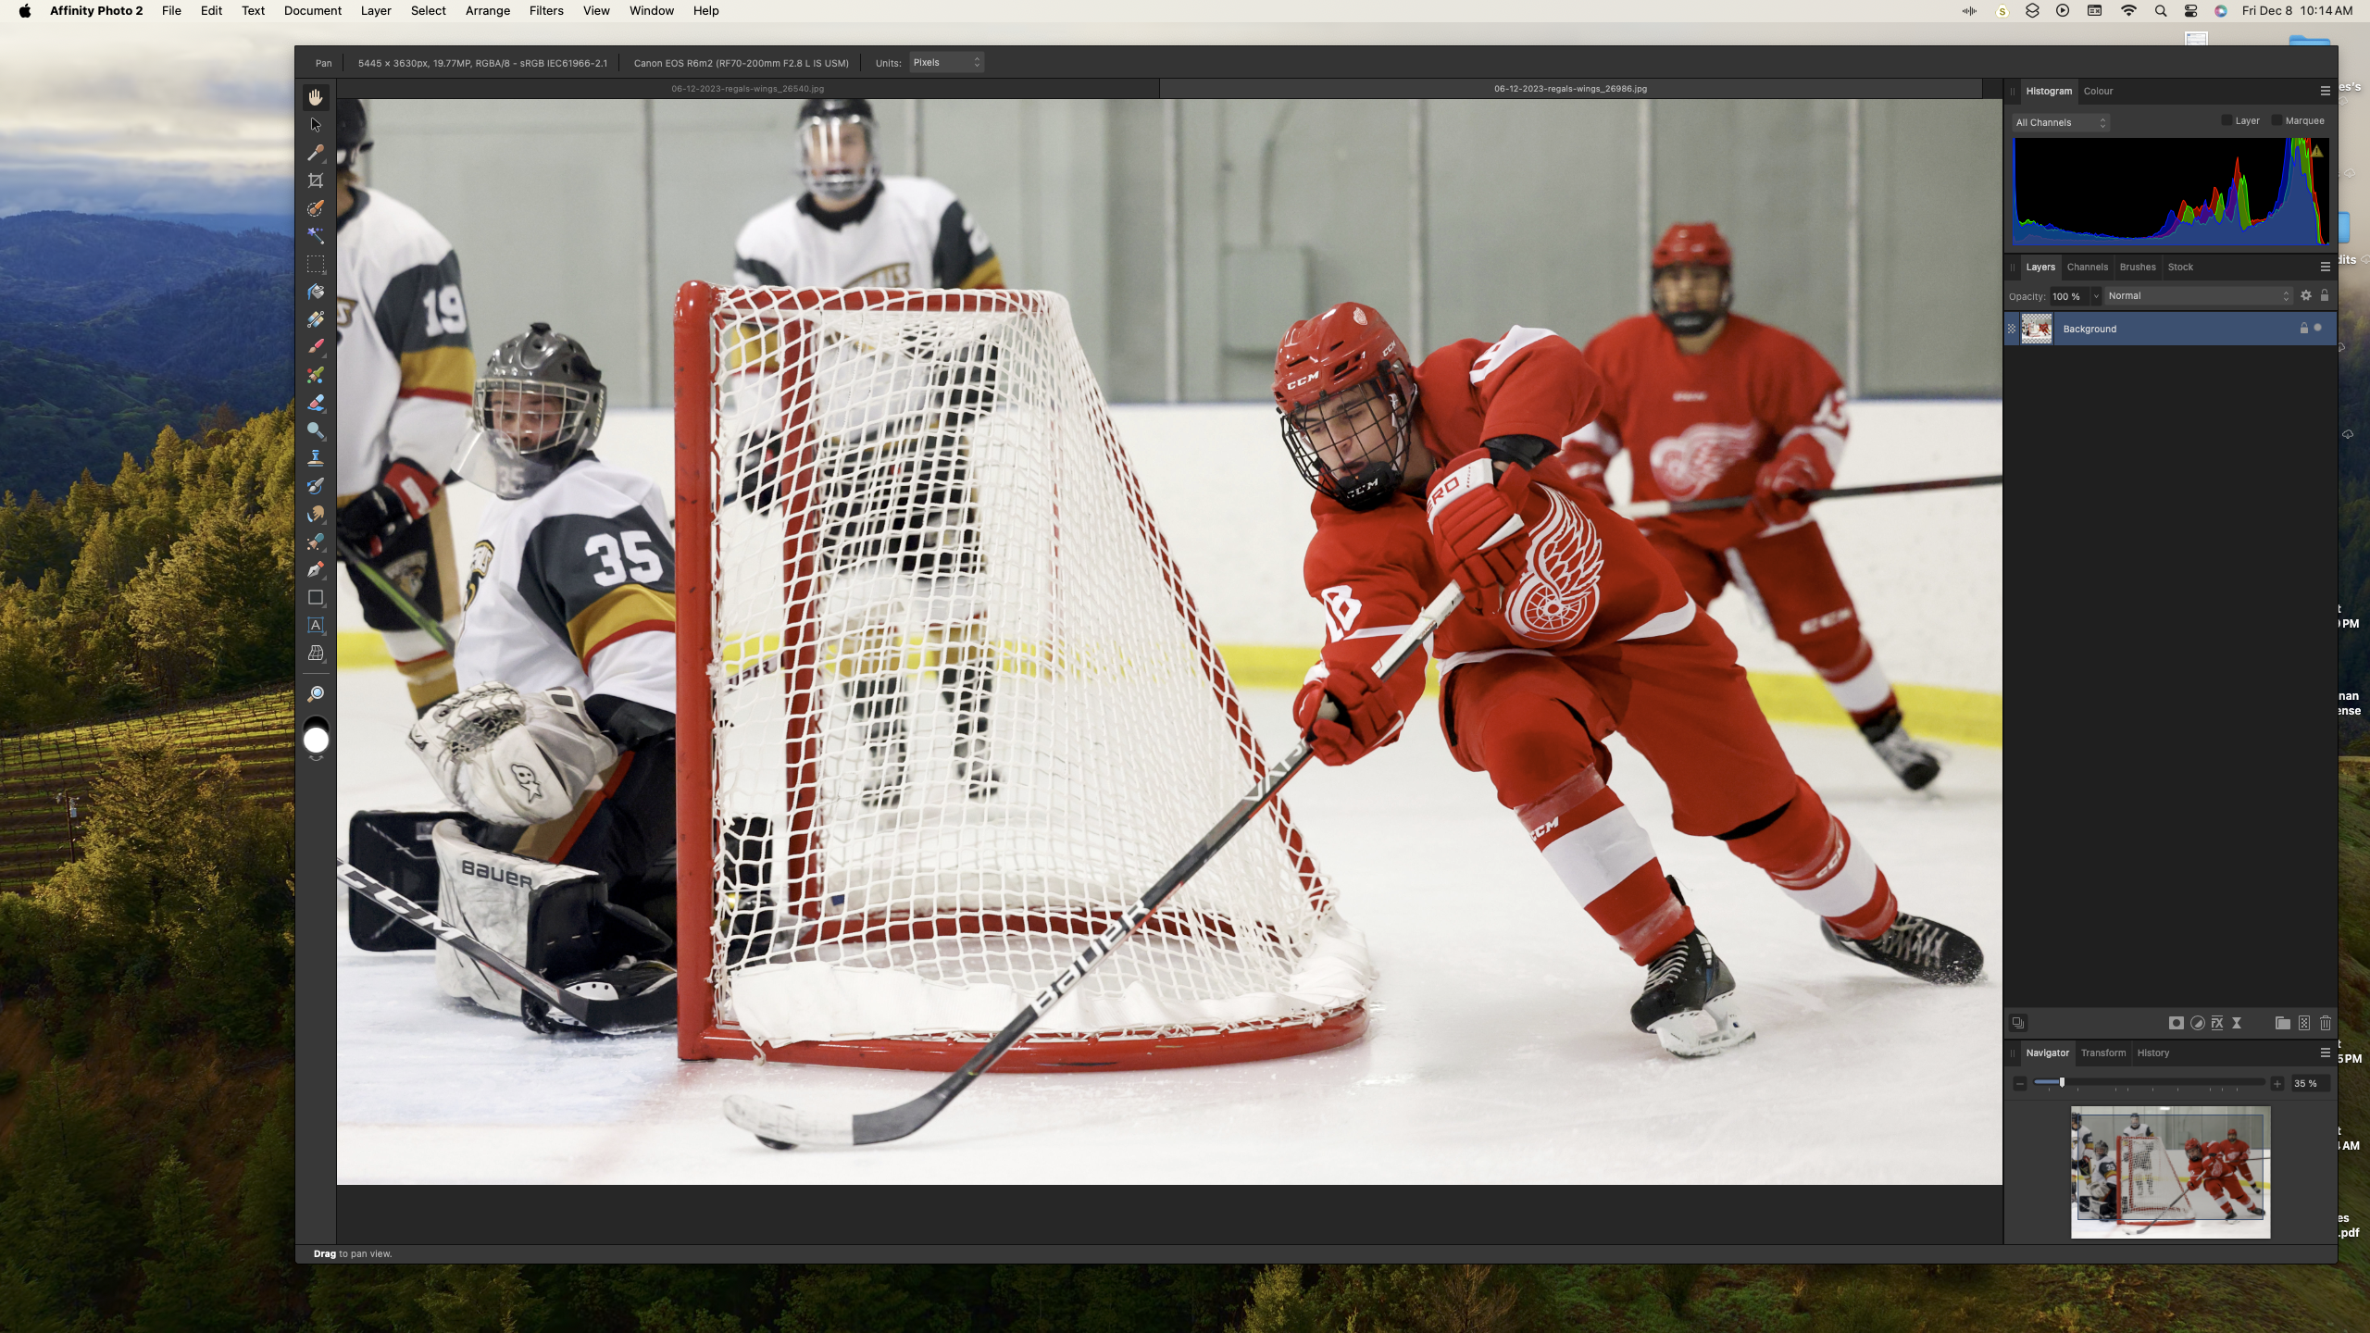
Task: Select the Mesh Warp tool
Action: pos(316,653)
